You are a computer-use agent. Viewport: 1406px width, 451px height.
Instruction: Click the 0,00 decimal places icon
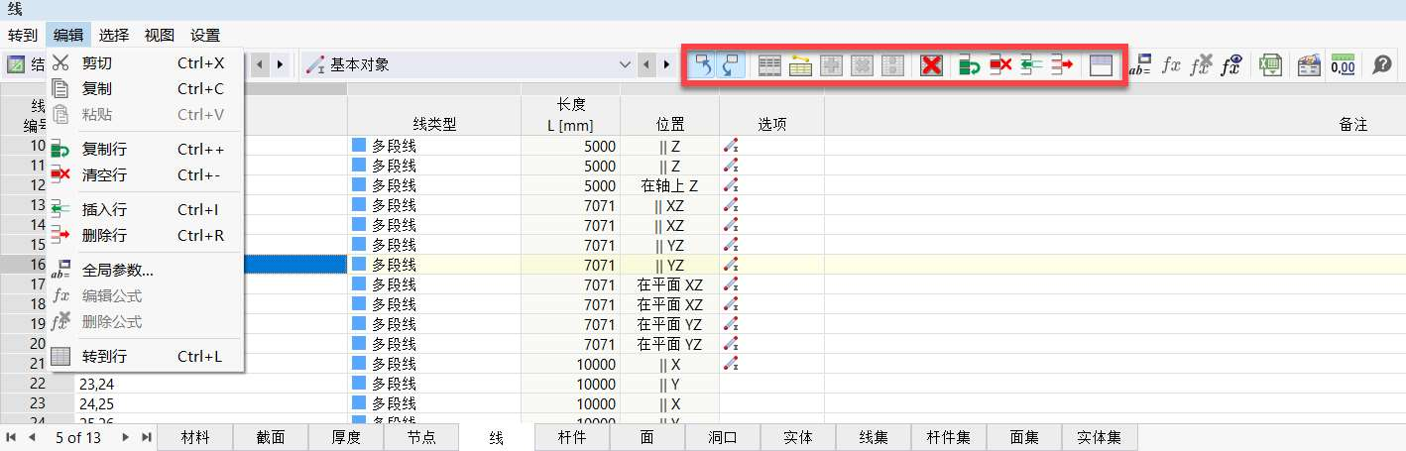pos(1344,65)
